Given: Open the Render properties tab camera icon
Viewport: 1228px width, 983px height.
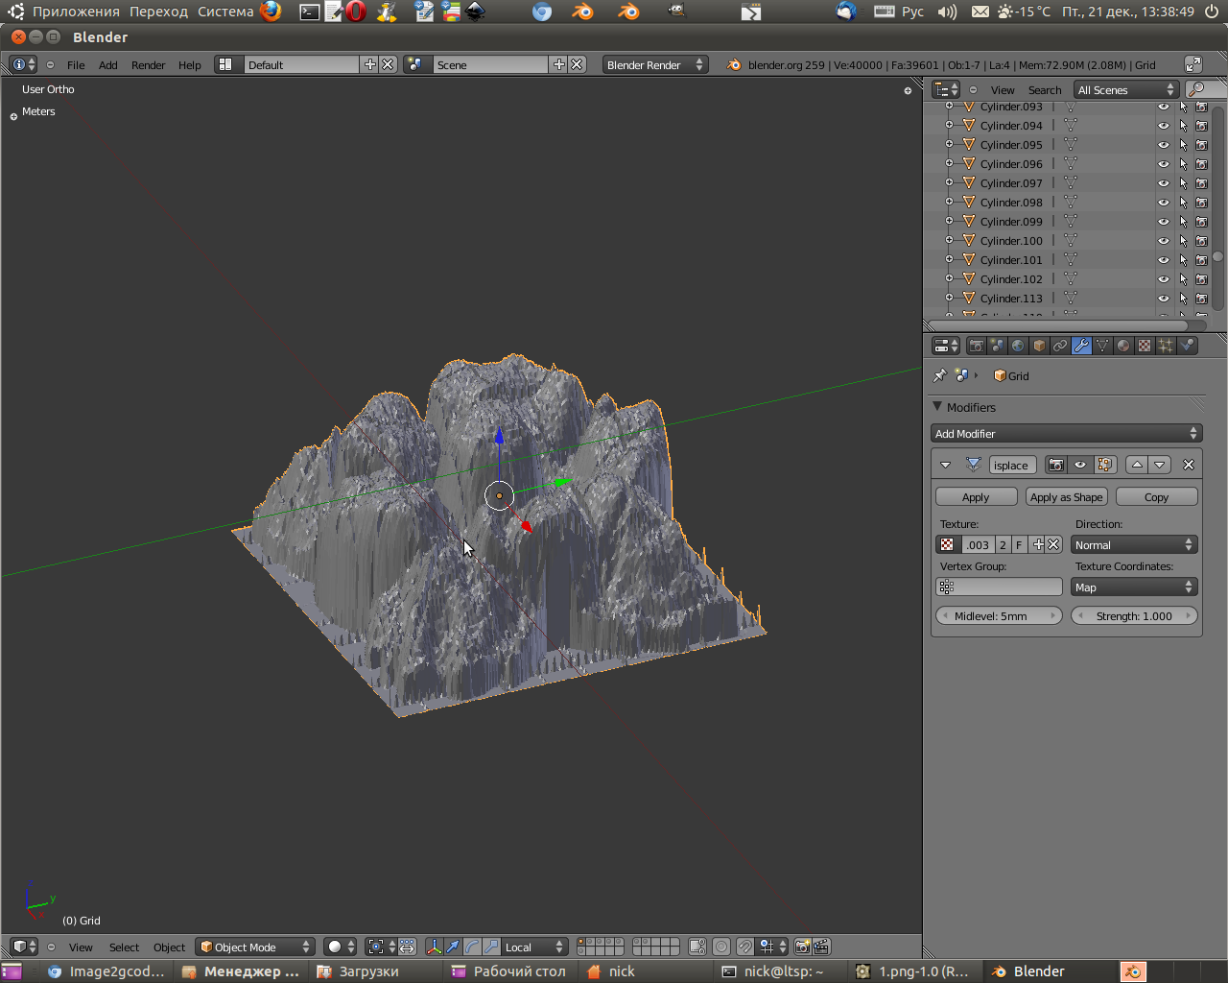Looking at the screenshot, I should (976, 346).
